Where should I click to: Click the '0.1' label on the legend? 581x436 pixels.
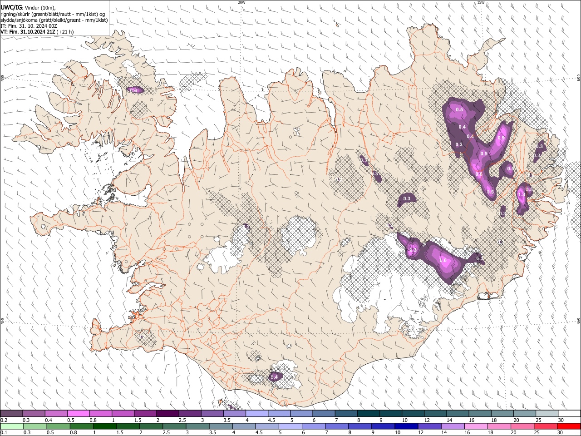click(x=4, y=433)
